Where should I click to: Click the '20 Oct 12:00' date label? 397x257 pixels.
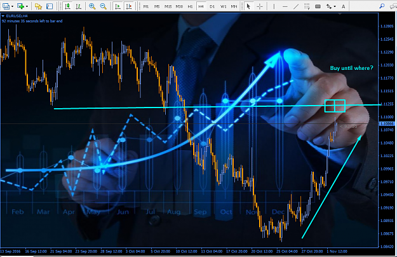tap(262, 251)
